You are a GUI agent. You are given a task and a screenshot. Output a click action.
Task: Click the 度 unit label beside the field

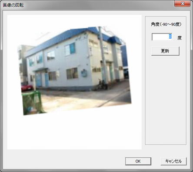(x=180, y=38)
